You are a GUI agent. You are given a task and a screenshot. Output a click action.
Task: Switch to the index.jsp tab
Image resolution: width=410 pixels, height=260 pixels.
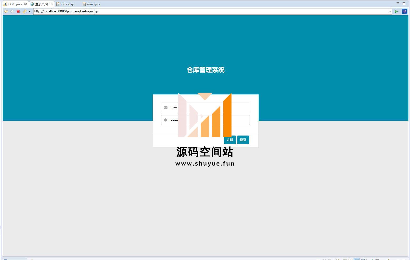point(67,4)
